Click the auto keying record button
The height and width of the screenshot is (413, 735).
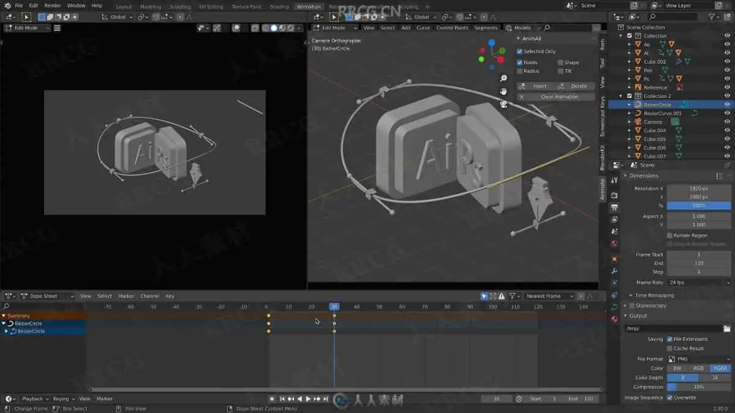click(x=272, y=399)
